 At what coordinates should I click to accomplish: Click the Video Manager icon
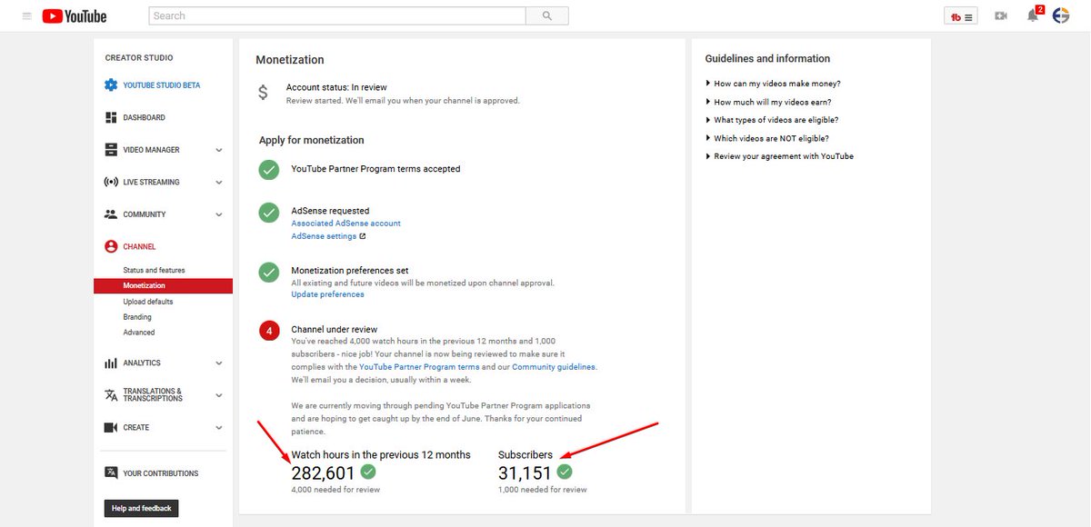tap(111, 150)
